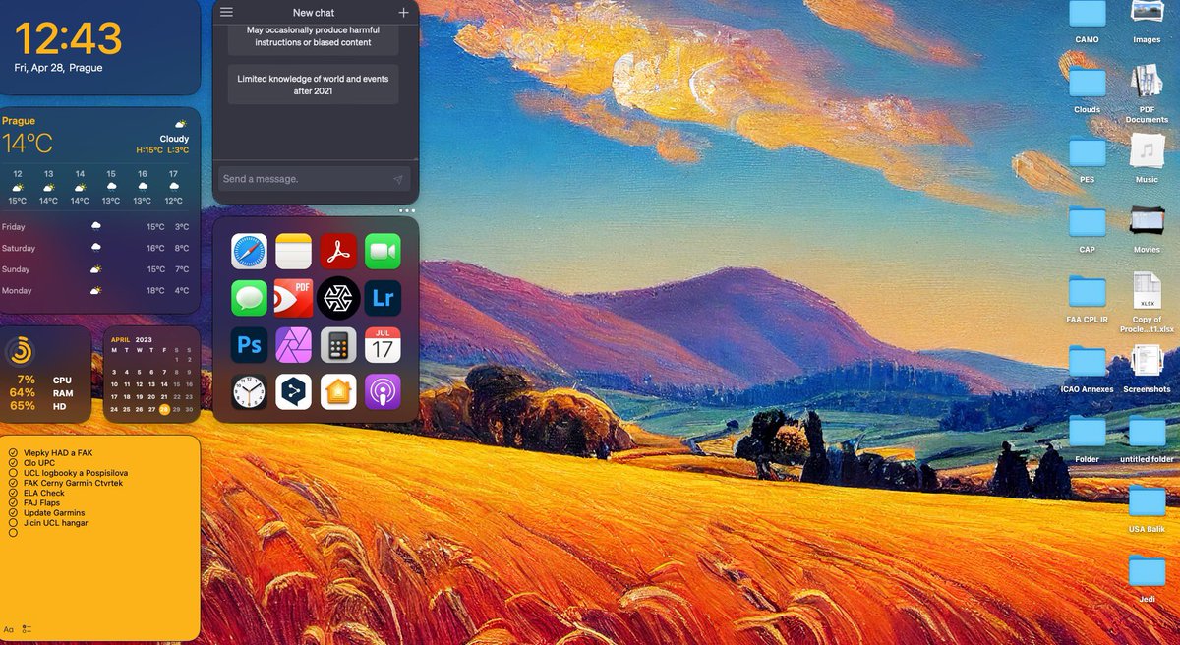1180x645 pixels.
Task: Click the APRIL 2023 calendar header
Action: pos(131,339)
